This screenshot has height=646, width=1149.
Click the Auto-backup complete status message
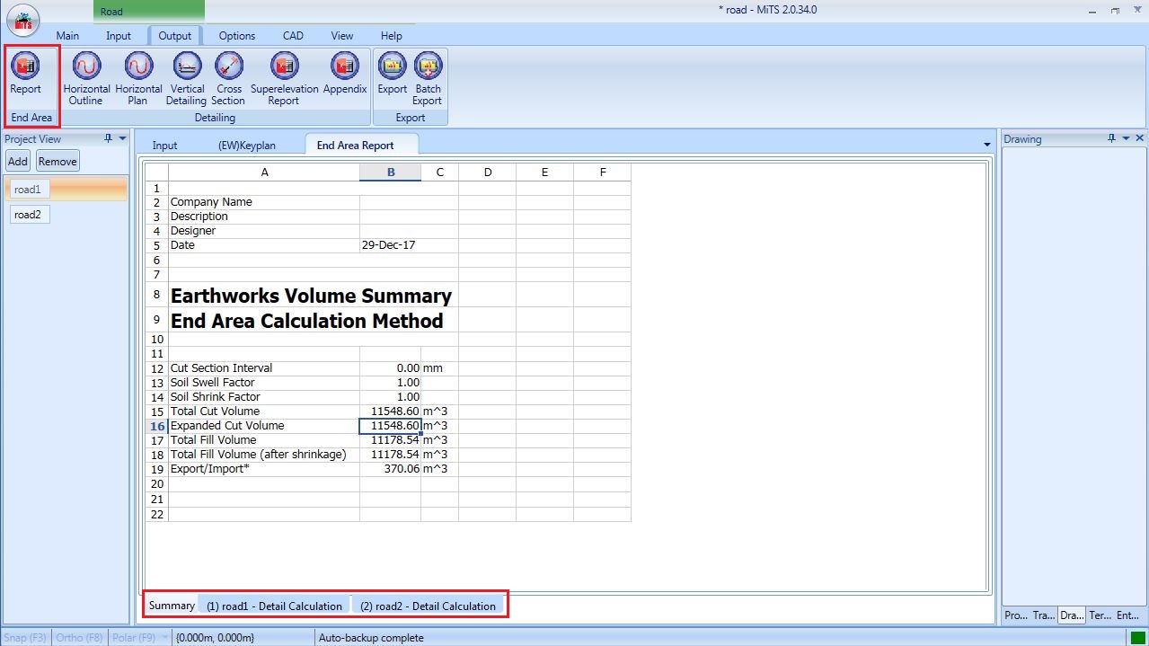(x=370, y=638)
